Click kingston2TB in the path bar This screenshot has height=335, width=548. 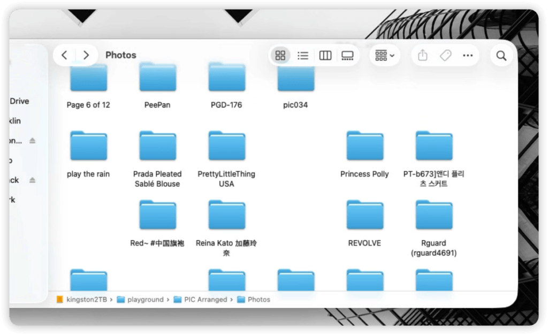82,299
